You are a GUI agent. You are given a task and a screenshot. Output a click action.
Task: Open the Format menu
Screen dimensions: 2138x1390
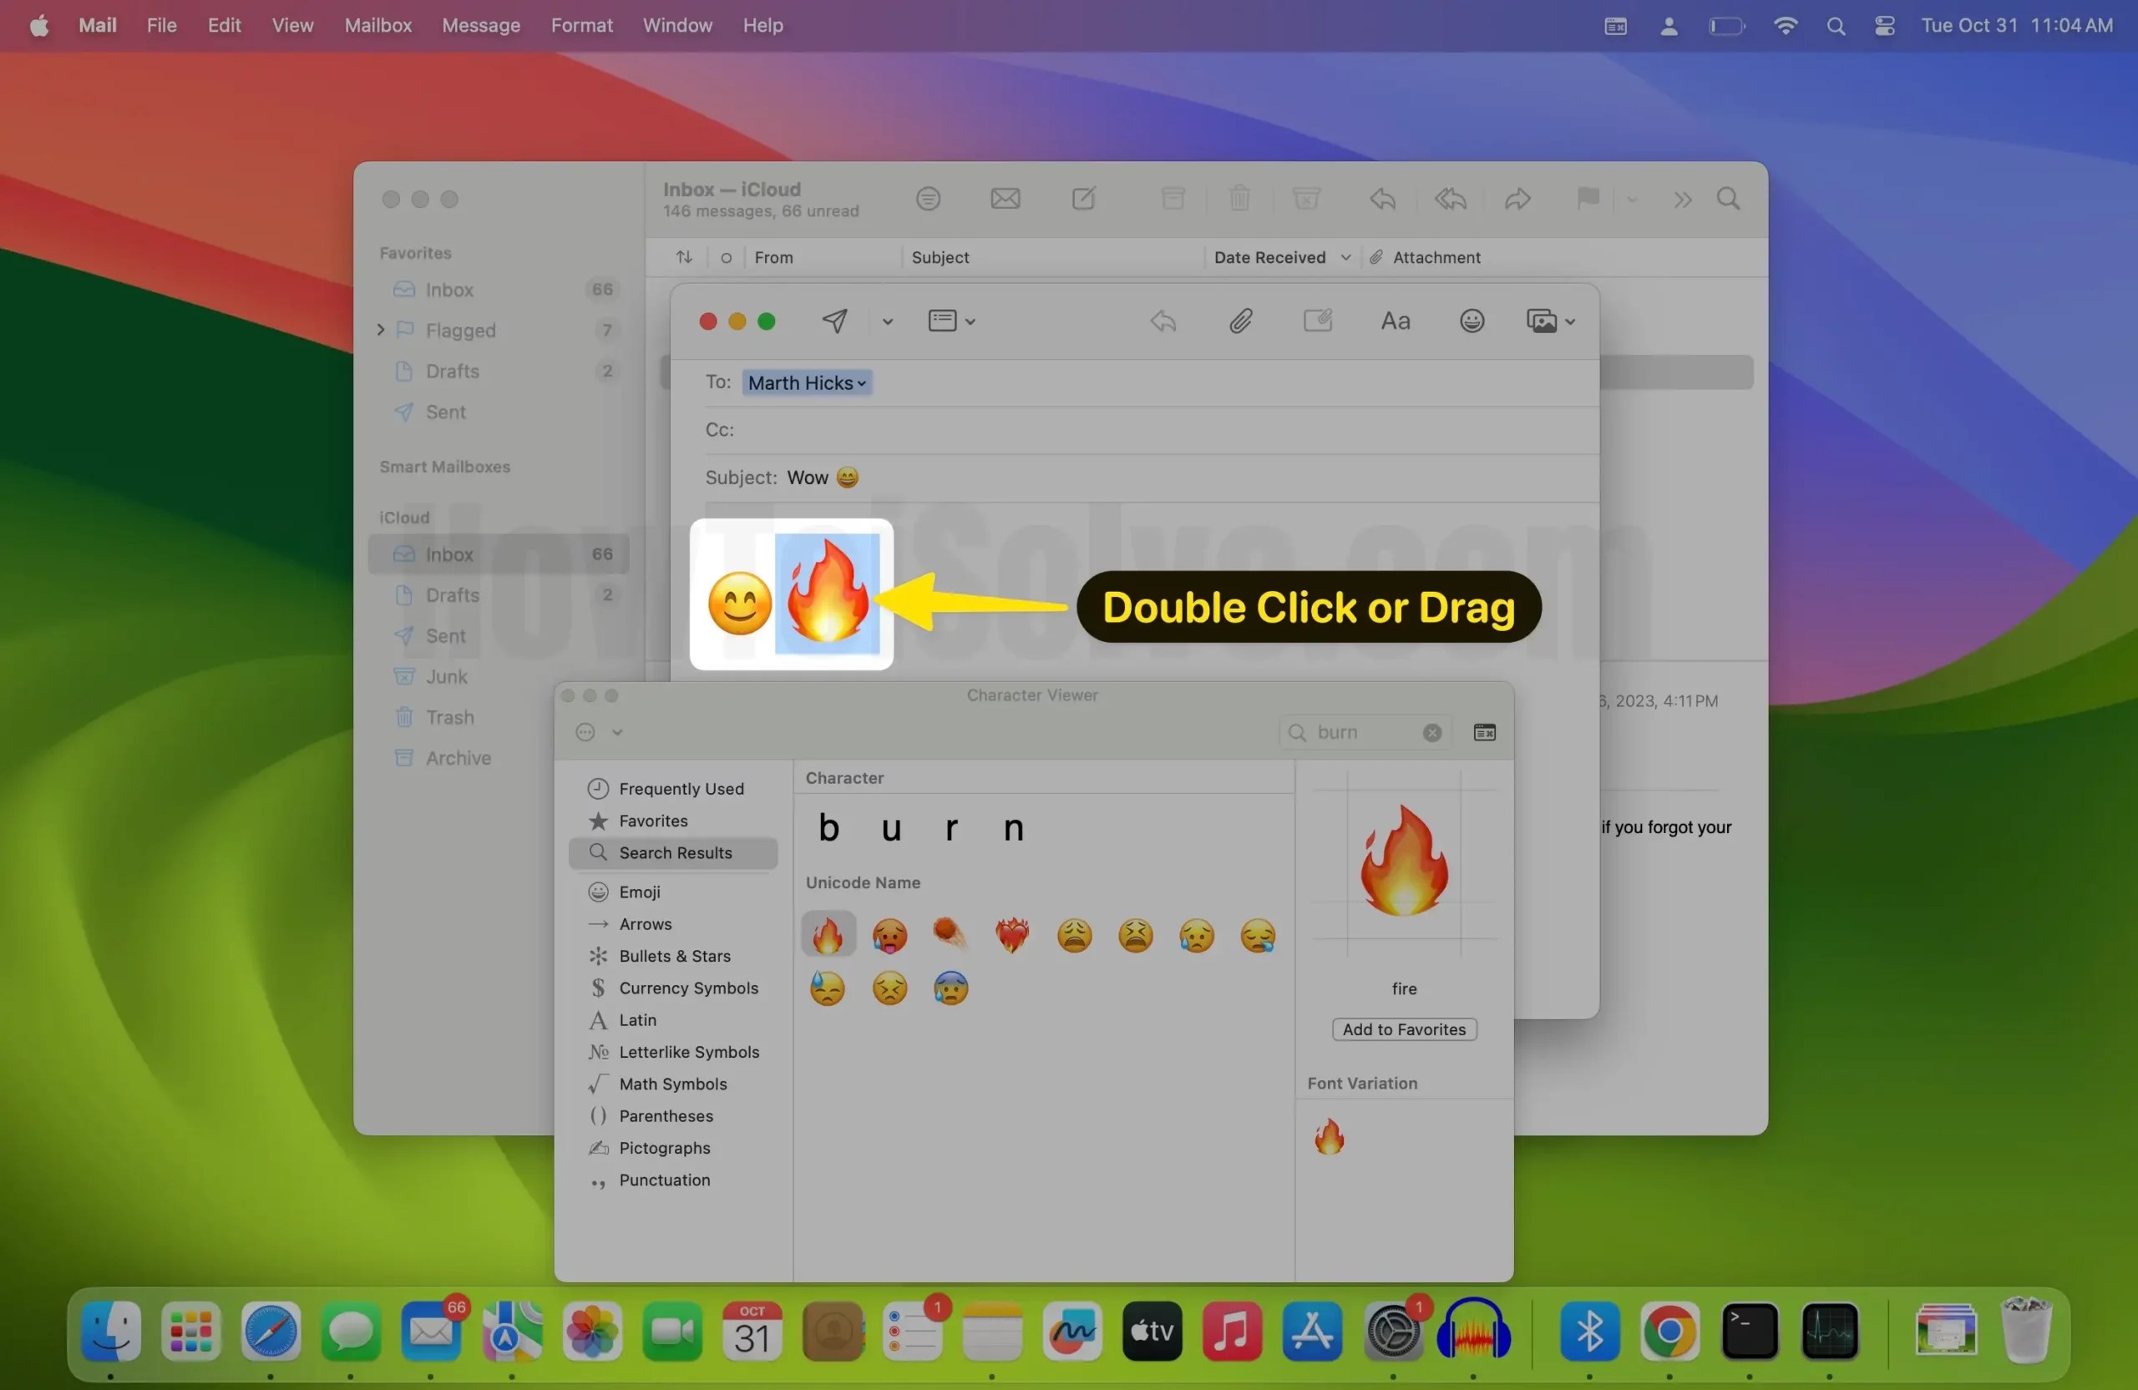[581, 25]
